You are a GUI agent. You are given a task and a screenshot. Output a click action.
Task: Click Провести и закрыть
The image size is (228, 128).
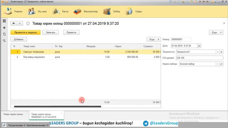26,32
